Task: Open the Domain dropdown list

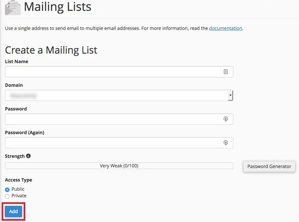Action: [119, 95]
